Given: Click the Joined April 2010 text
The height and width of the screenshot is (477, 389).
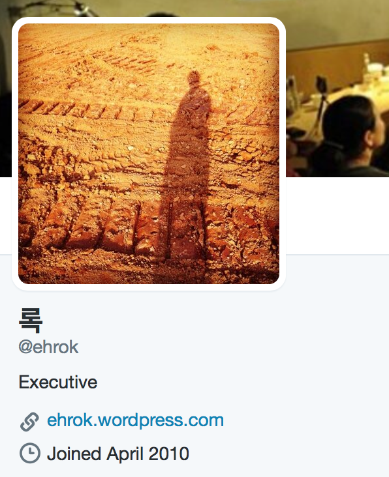Looking at the screenshot, I should [x=118, y=454].
